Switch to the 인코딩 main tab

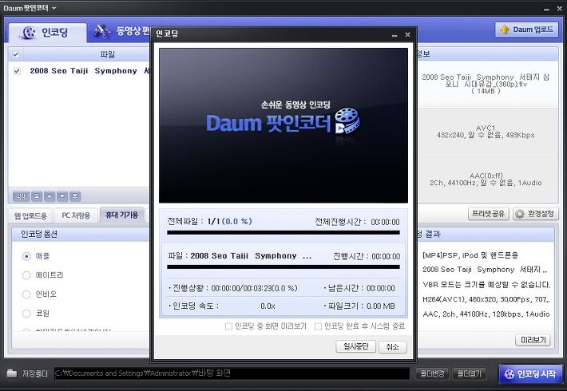tap(47, 33)
